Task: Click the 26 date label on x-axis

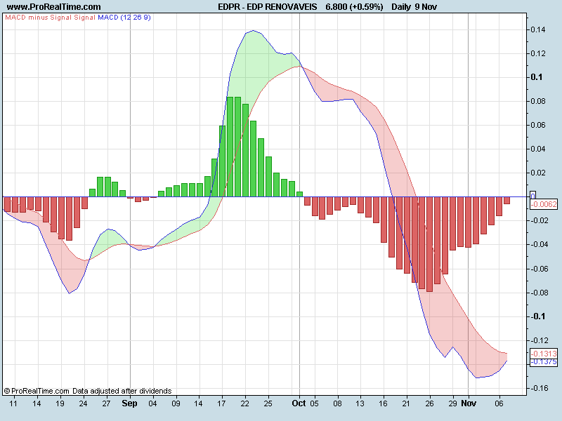Action: point(429,404)
